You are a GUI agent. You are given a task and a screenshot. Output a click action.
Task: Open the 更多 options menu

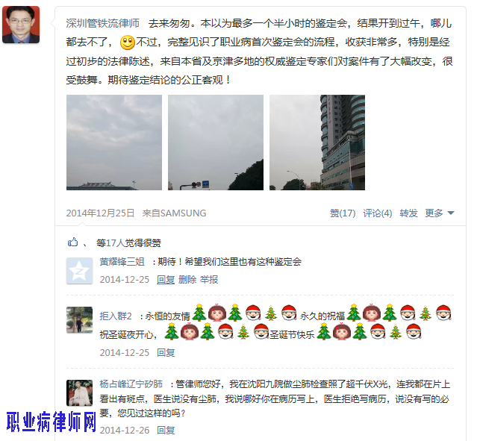tap(434, 213)
